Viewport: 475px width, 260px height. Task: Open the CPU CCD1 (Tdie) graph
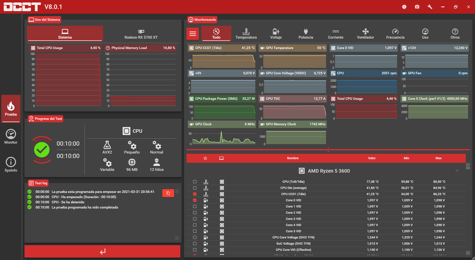(222, 56)
